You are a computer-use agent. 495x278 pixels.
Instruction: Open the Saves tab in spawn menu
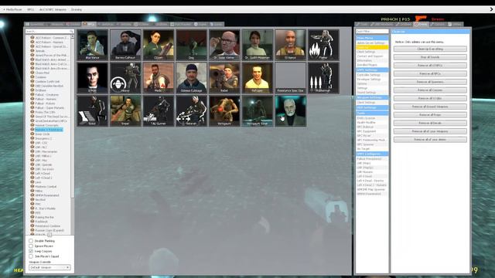(x=217, y=24)
